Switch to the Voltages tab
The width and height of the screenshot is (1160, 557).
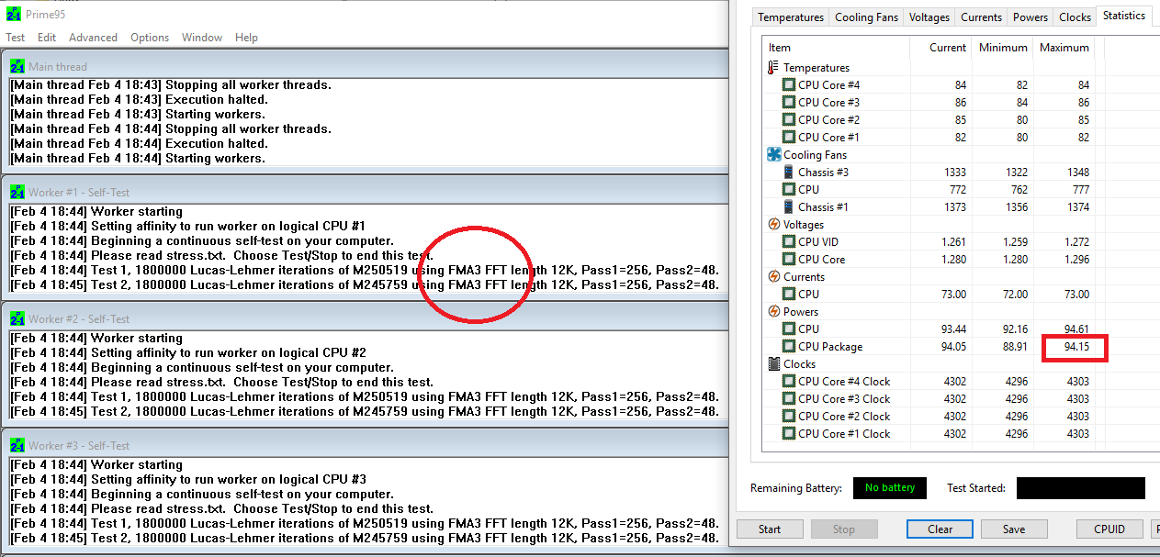click(x=929, y=17)
